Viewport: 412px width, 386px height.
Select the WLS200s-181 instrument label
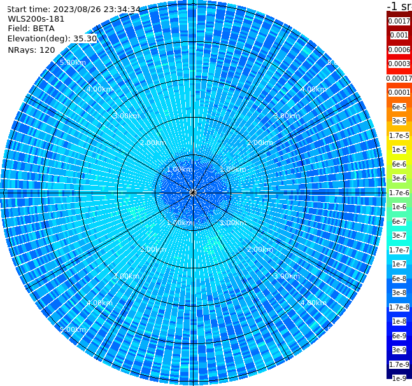coord(36,19)
